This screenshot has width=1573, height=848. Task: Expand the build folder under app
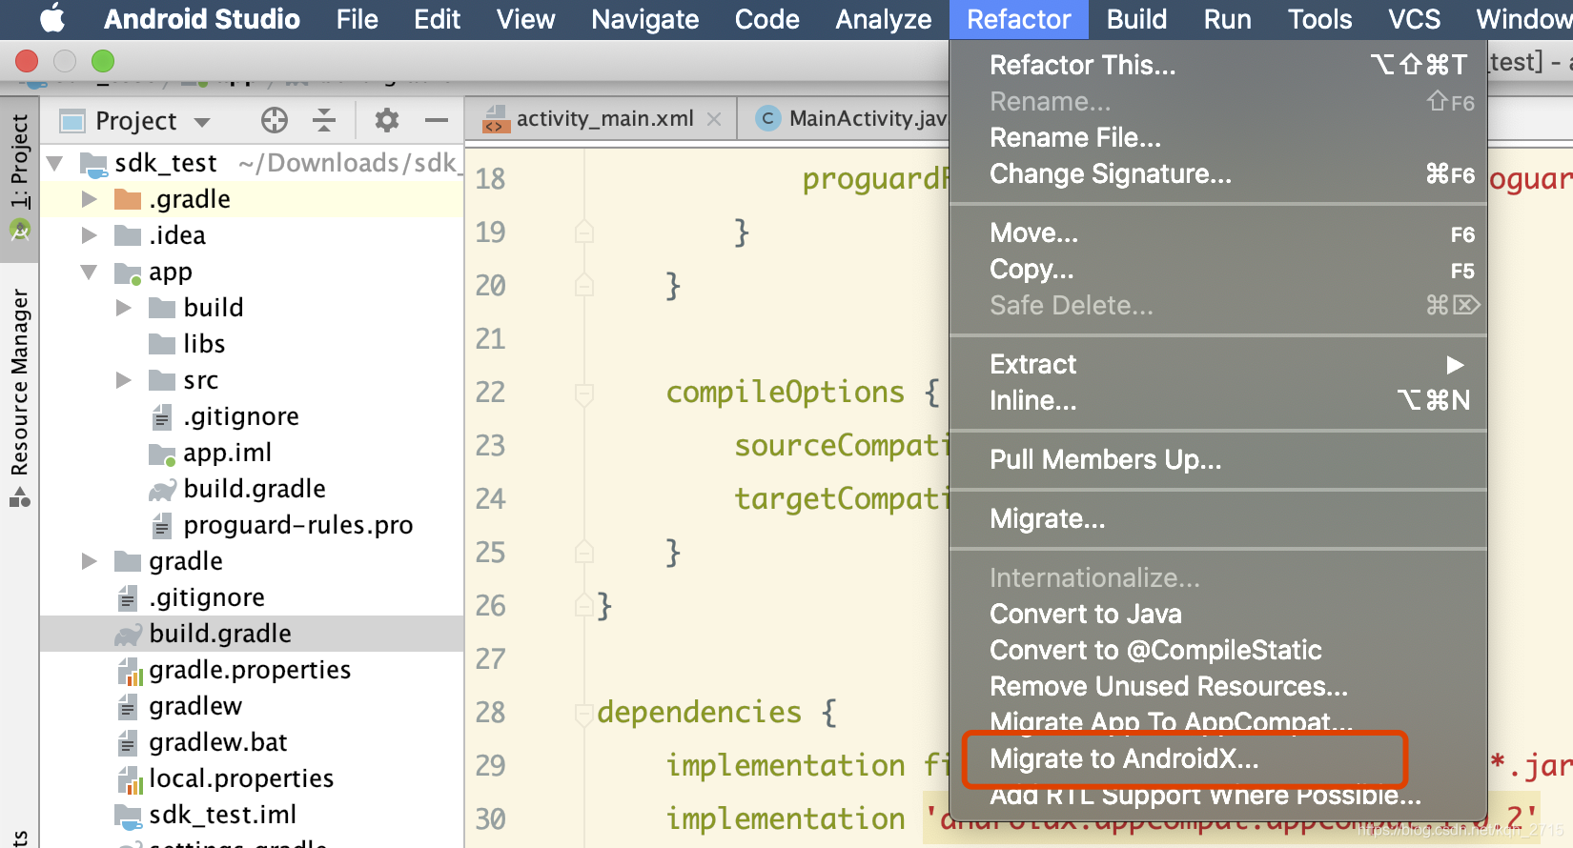click(124, 308)
